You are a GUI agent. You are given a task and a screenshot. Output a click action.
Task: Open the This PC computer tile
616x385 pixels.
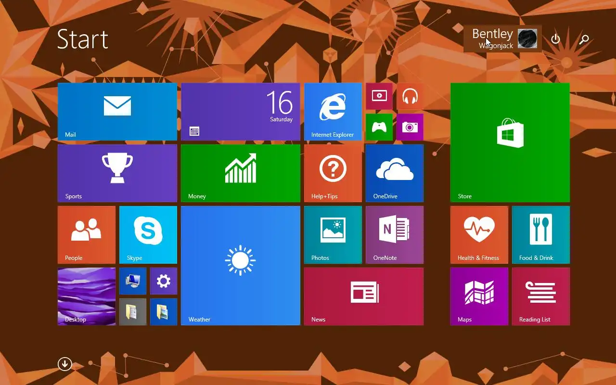pyautogui.click(x=133, y=281)
